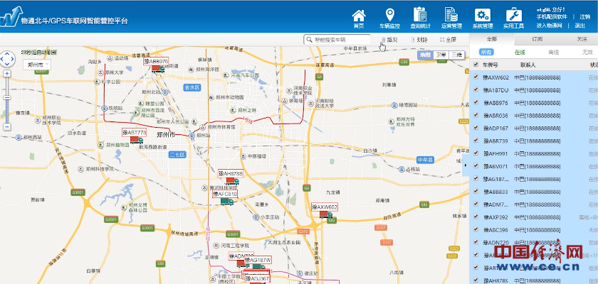Screen dimensions: 598x284
Task: Select truck marker 豫AFC810 on map
Action: tap(227, 202)
